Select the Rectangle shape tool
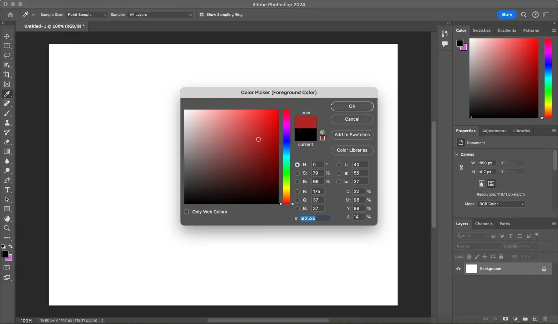The height and width of the screenshot is (324, 558). [x=7, y=209]
